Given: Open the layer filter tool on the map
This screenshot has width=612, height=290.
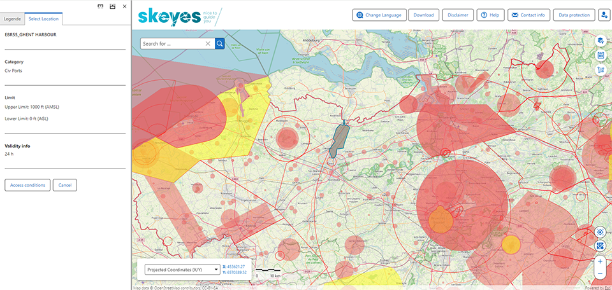Looking at the screenshot, I should click(601, 41).
